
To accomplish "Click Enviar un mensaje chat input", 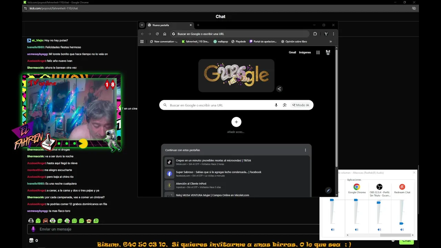I will (x=174, y=229).
